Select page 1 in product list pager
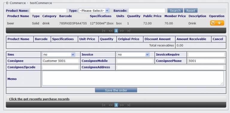 pos(116,31)
